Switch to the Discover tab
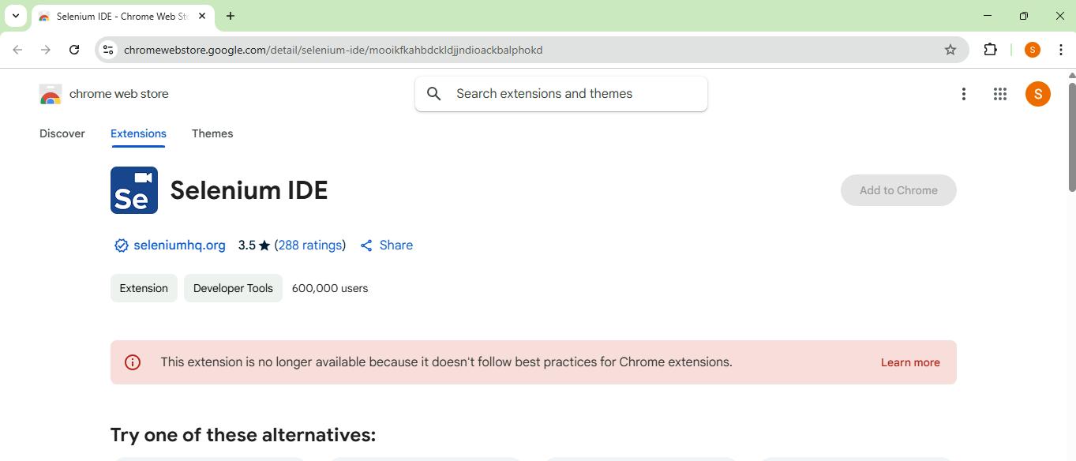 (x=62, y=133)
